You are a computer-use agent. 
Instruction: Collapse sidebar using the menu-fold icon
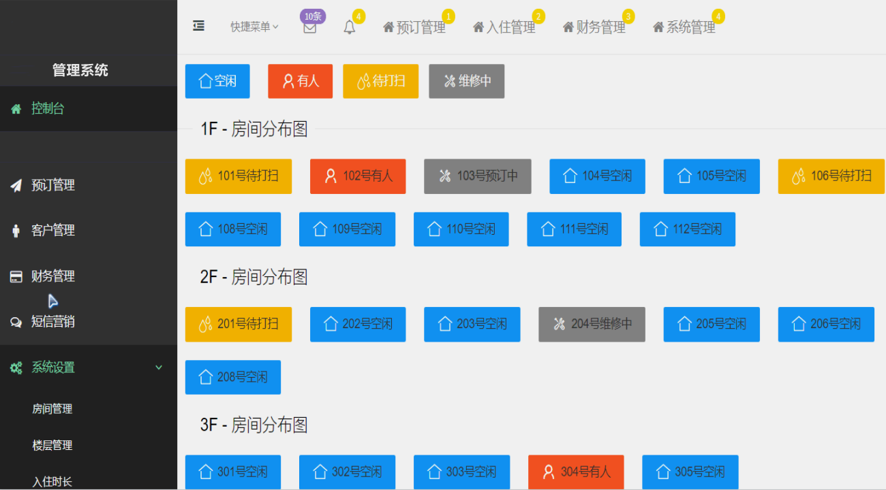click(198, 26)
